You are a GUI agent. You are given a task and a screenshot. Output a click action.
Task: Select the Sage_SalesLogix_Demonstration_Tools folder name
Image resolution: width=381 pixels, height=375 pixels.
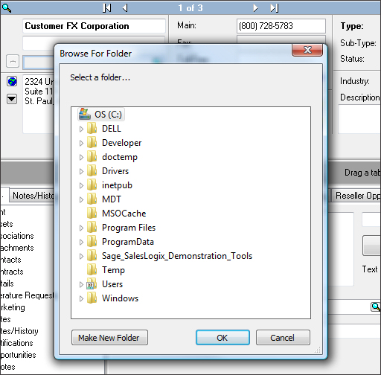(x=177, y=256)
